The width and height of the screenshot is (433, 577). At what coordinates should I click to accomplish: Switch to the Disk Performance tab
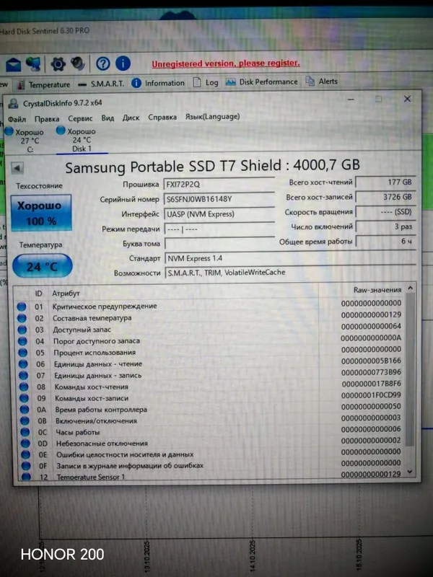coord(262,82)
